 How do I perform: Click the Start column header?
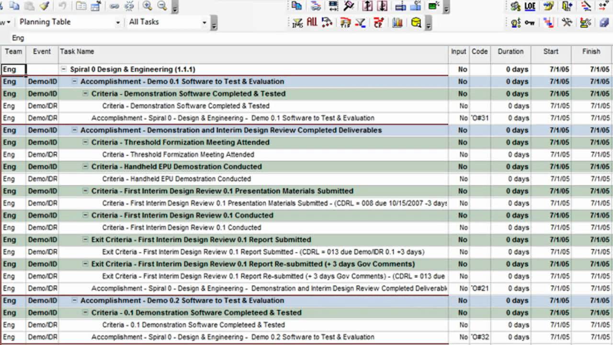click(x=551, y=54)
